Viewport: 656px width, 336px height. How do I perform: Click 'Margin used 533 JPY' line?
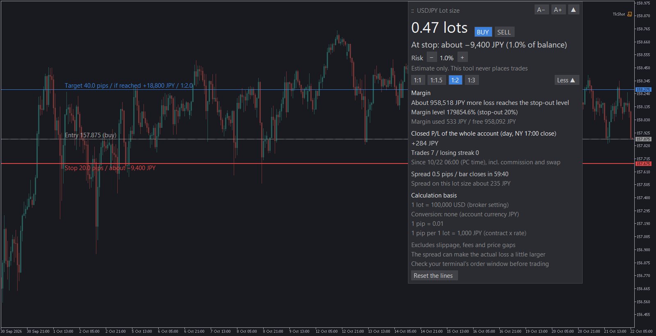(x=464, y=122)
